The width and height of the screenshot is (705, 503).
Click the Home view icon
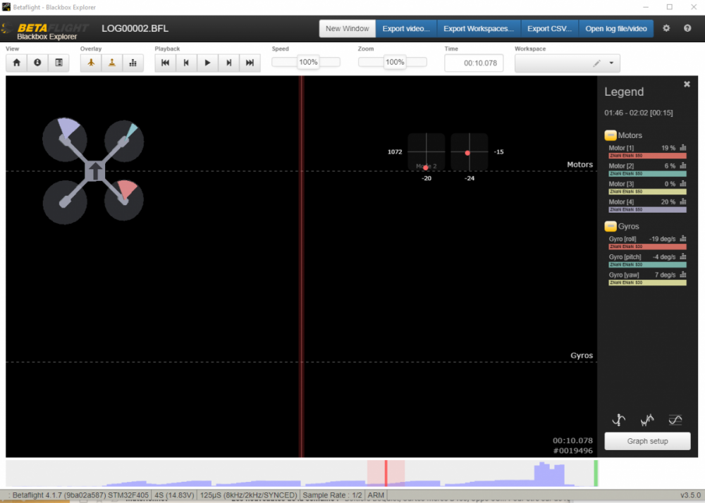[x=16, y=63]
